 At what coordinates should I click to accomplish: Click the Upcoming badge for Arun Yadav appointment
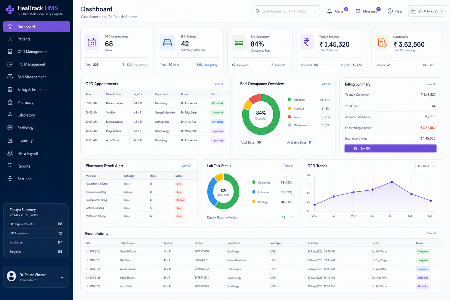[x=218, y=140]
